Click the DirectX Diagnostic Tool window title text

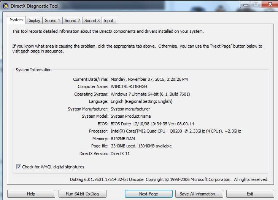pyautogui.click(x=35, y=6)
